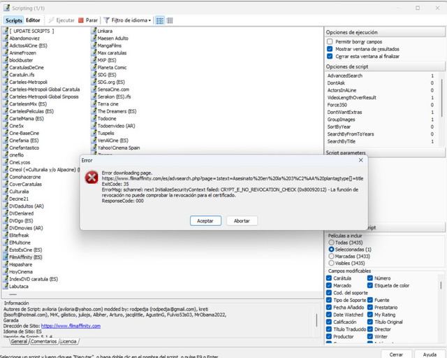Click script icon beside [ UPDATE SCRIPTS ]
The image size is (447, 358).
coord(6,31)
